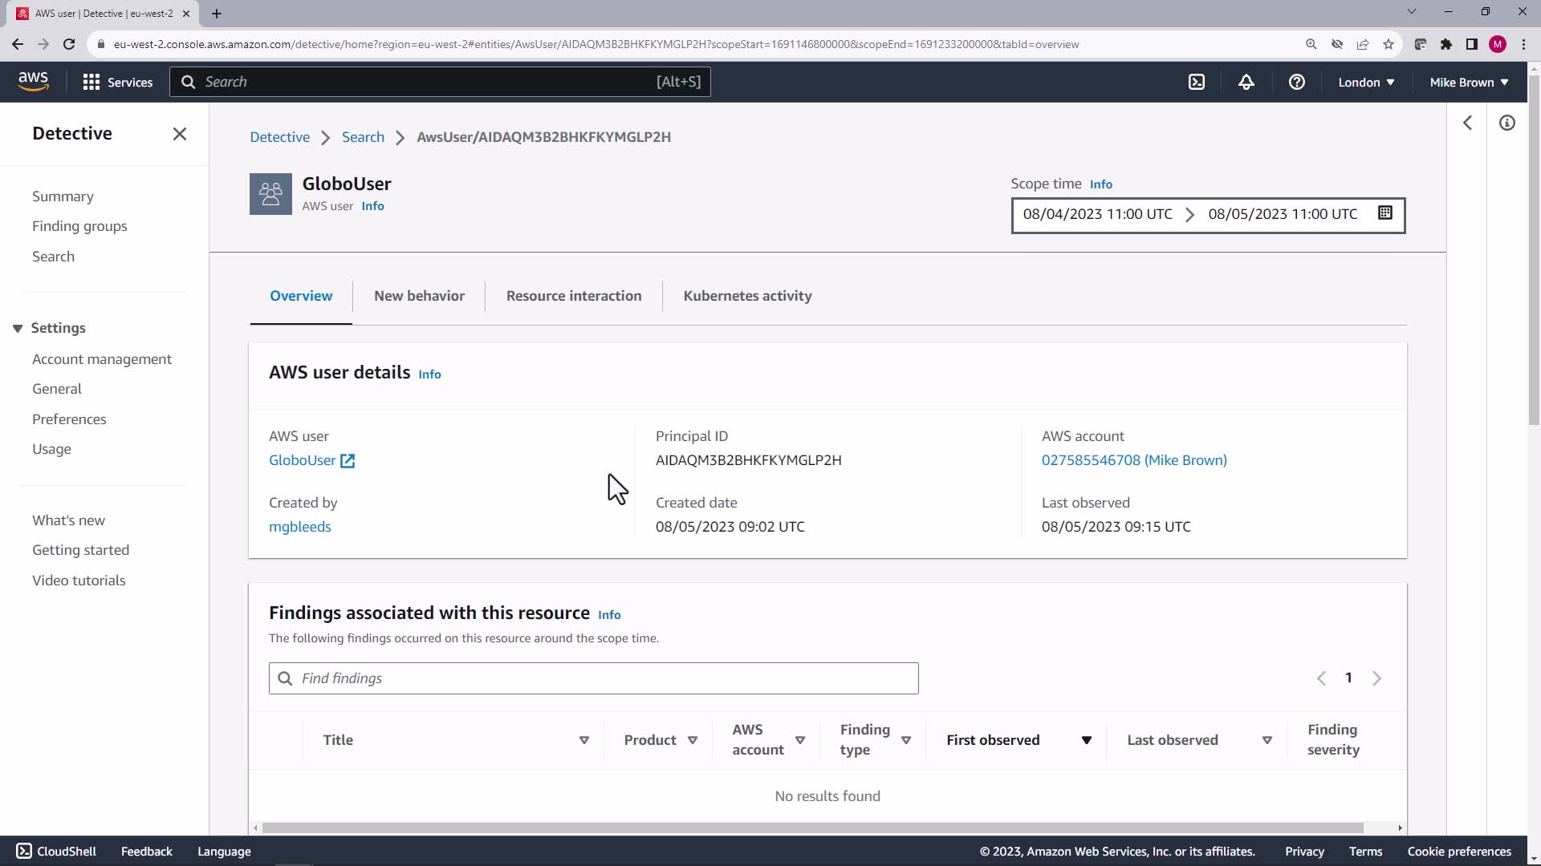
Task: Click the scope time calendar icon
Action: click(x=1384, y=213)
